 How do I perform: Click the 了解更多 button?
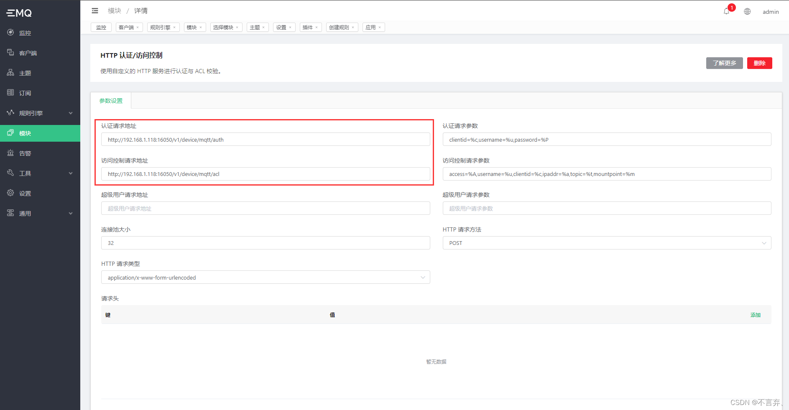click(725, 63)
